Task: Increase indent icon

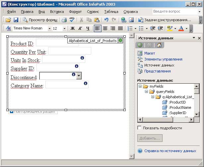Action: (160, 28)
